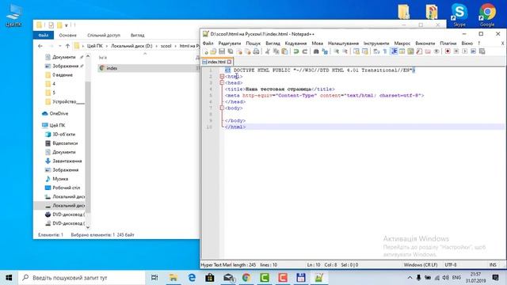Click the Folder as Workspace icon
The width and height of the screenshot is (507, 285).
click(x=428, y=51)
